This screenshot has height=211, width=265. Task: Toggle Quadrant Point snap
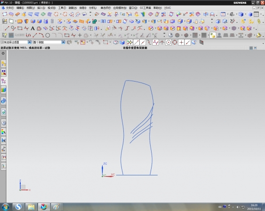(175, 42)
